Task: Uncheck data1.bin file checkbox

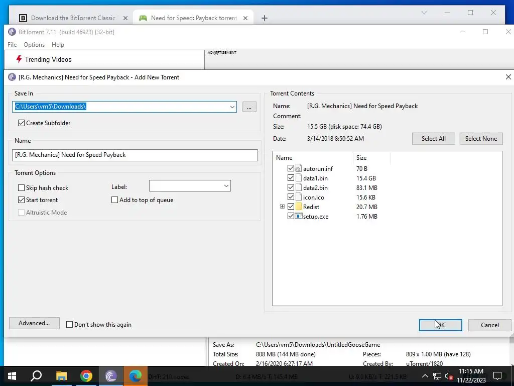Action: click(x=291, y=178)
